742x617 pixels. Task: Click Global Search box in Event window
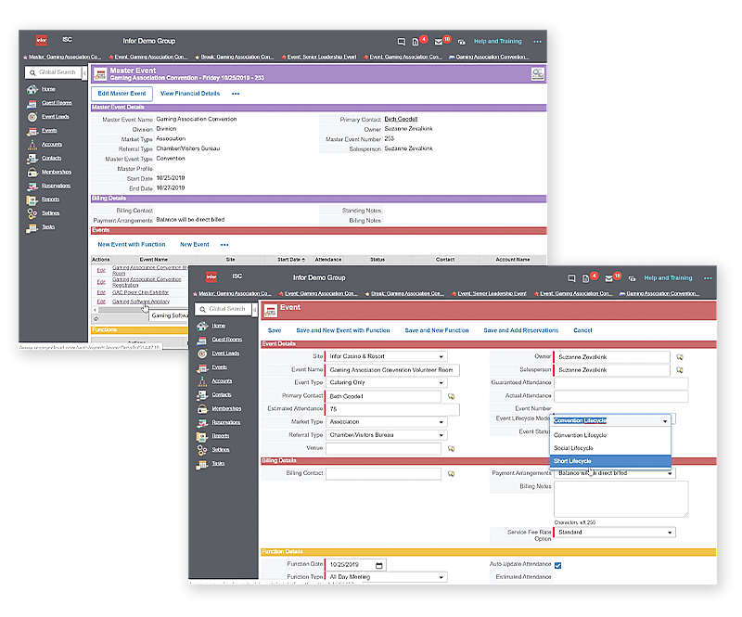click(x=223, y=309)
